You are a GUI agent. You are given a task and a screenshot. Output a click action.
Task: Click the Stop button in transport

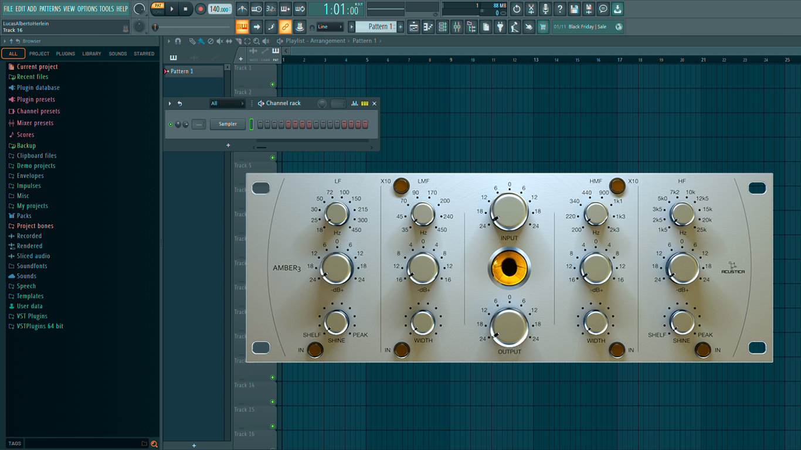pos(186,9)
